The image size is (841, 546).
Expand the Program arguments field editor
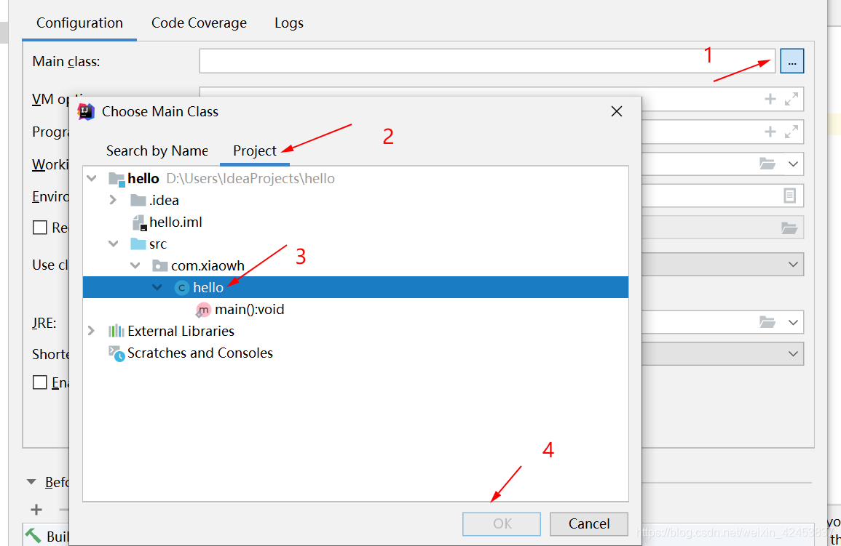pyautogui.click(x=791, y=132)
